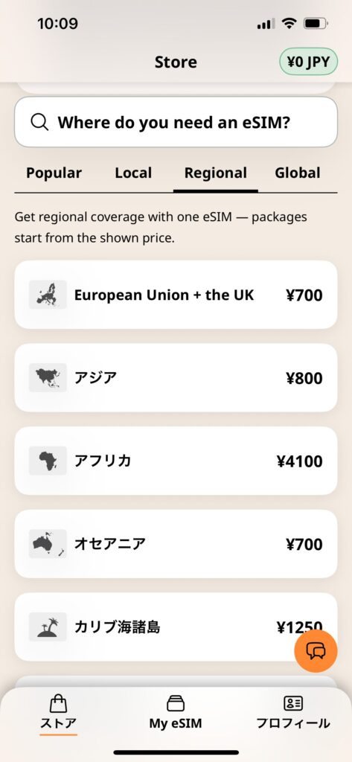
Task: Focus the 'Where do you need an eSIM?' field
Action: point(176,123)
